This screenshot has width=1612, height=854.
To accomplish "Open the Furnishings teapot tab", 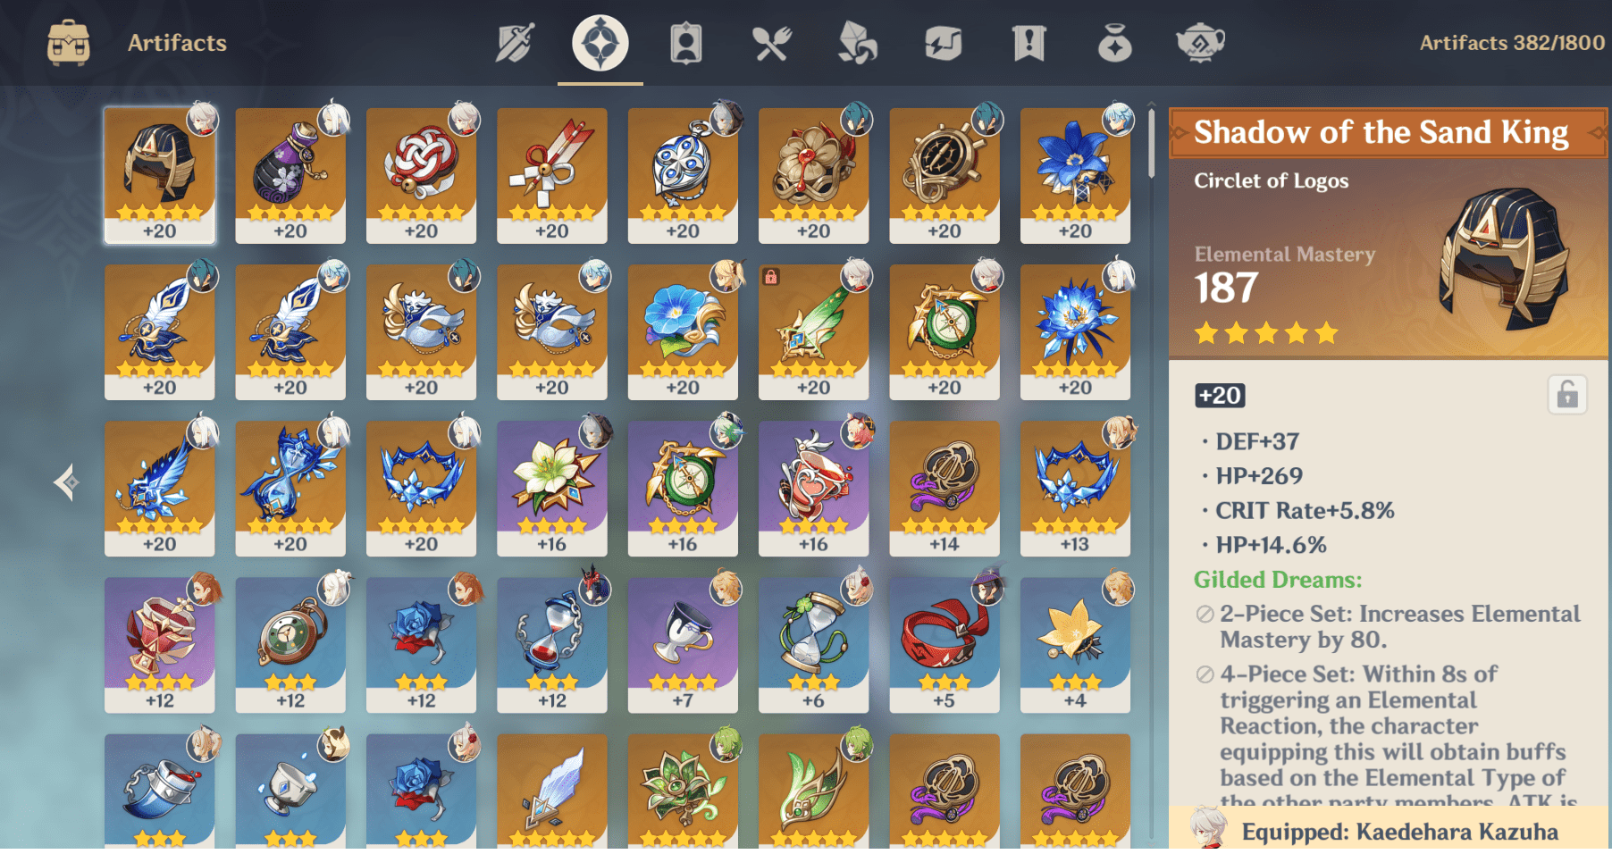I will (x=1200, y=43).
